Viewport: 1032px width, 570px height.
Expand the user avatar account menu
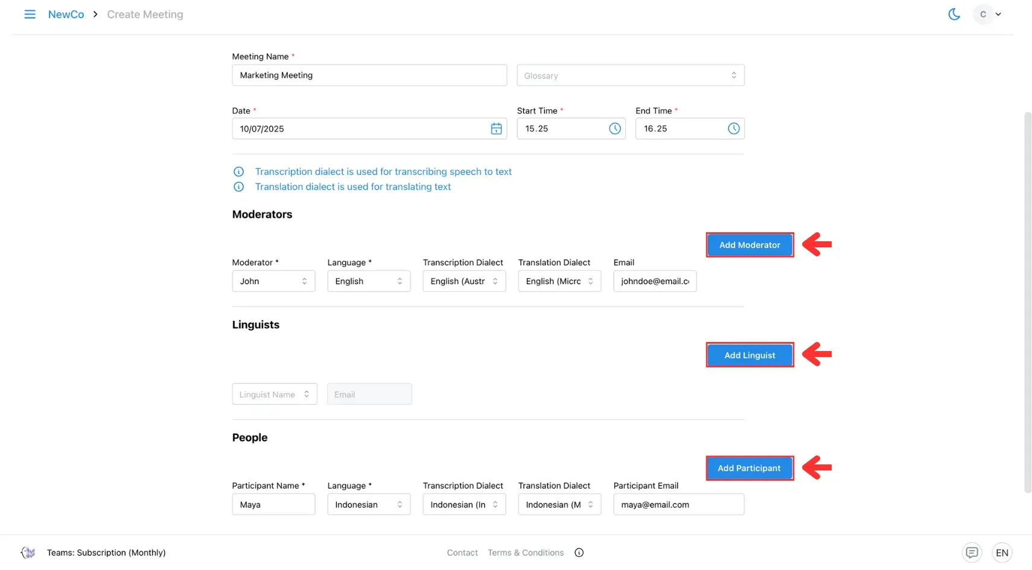(988, 14)
